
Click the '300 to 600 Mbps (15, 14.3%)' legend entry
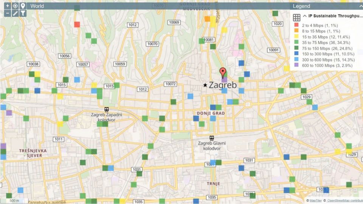click(328, 60)
